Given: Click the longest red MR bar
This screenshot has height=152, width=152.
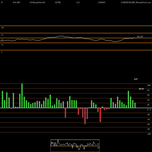Looking at the screenshot, I should [85, 116].
